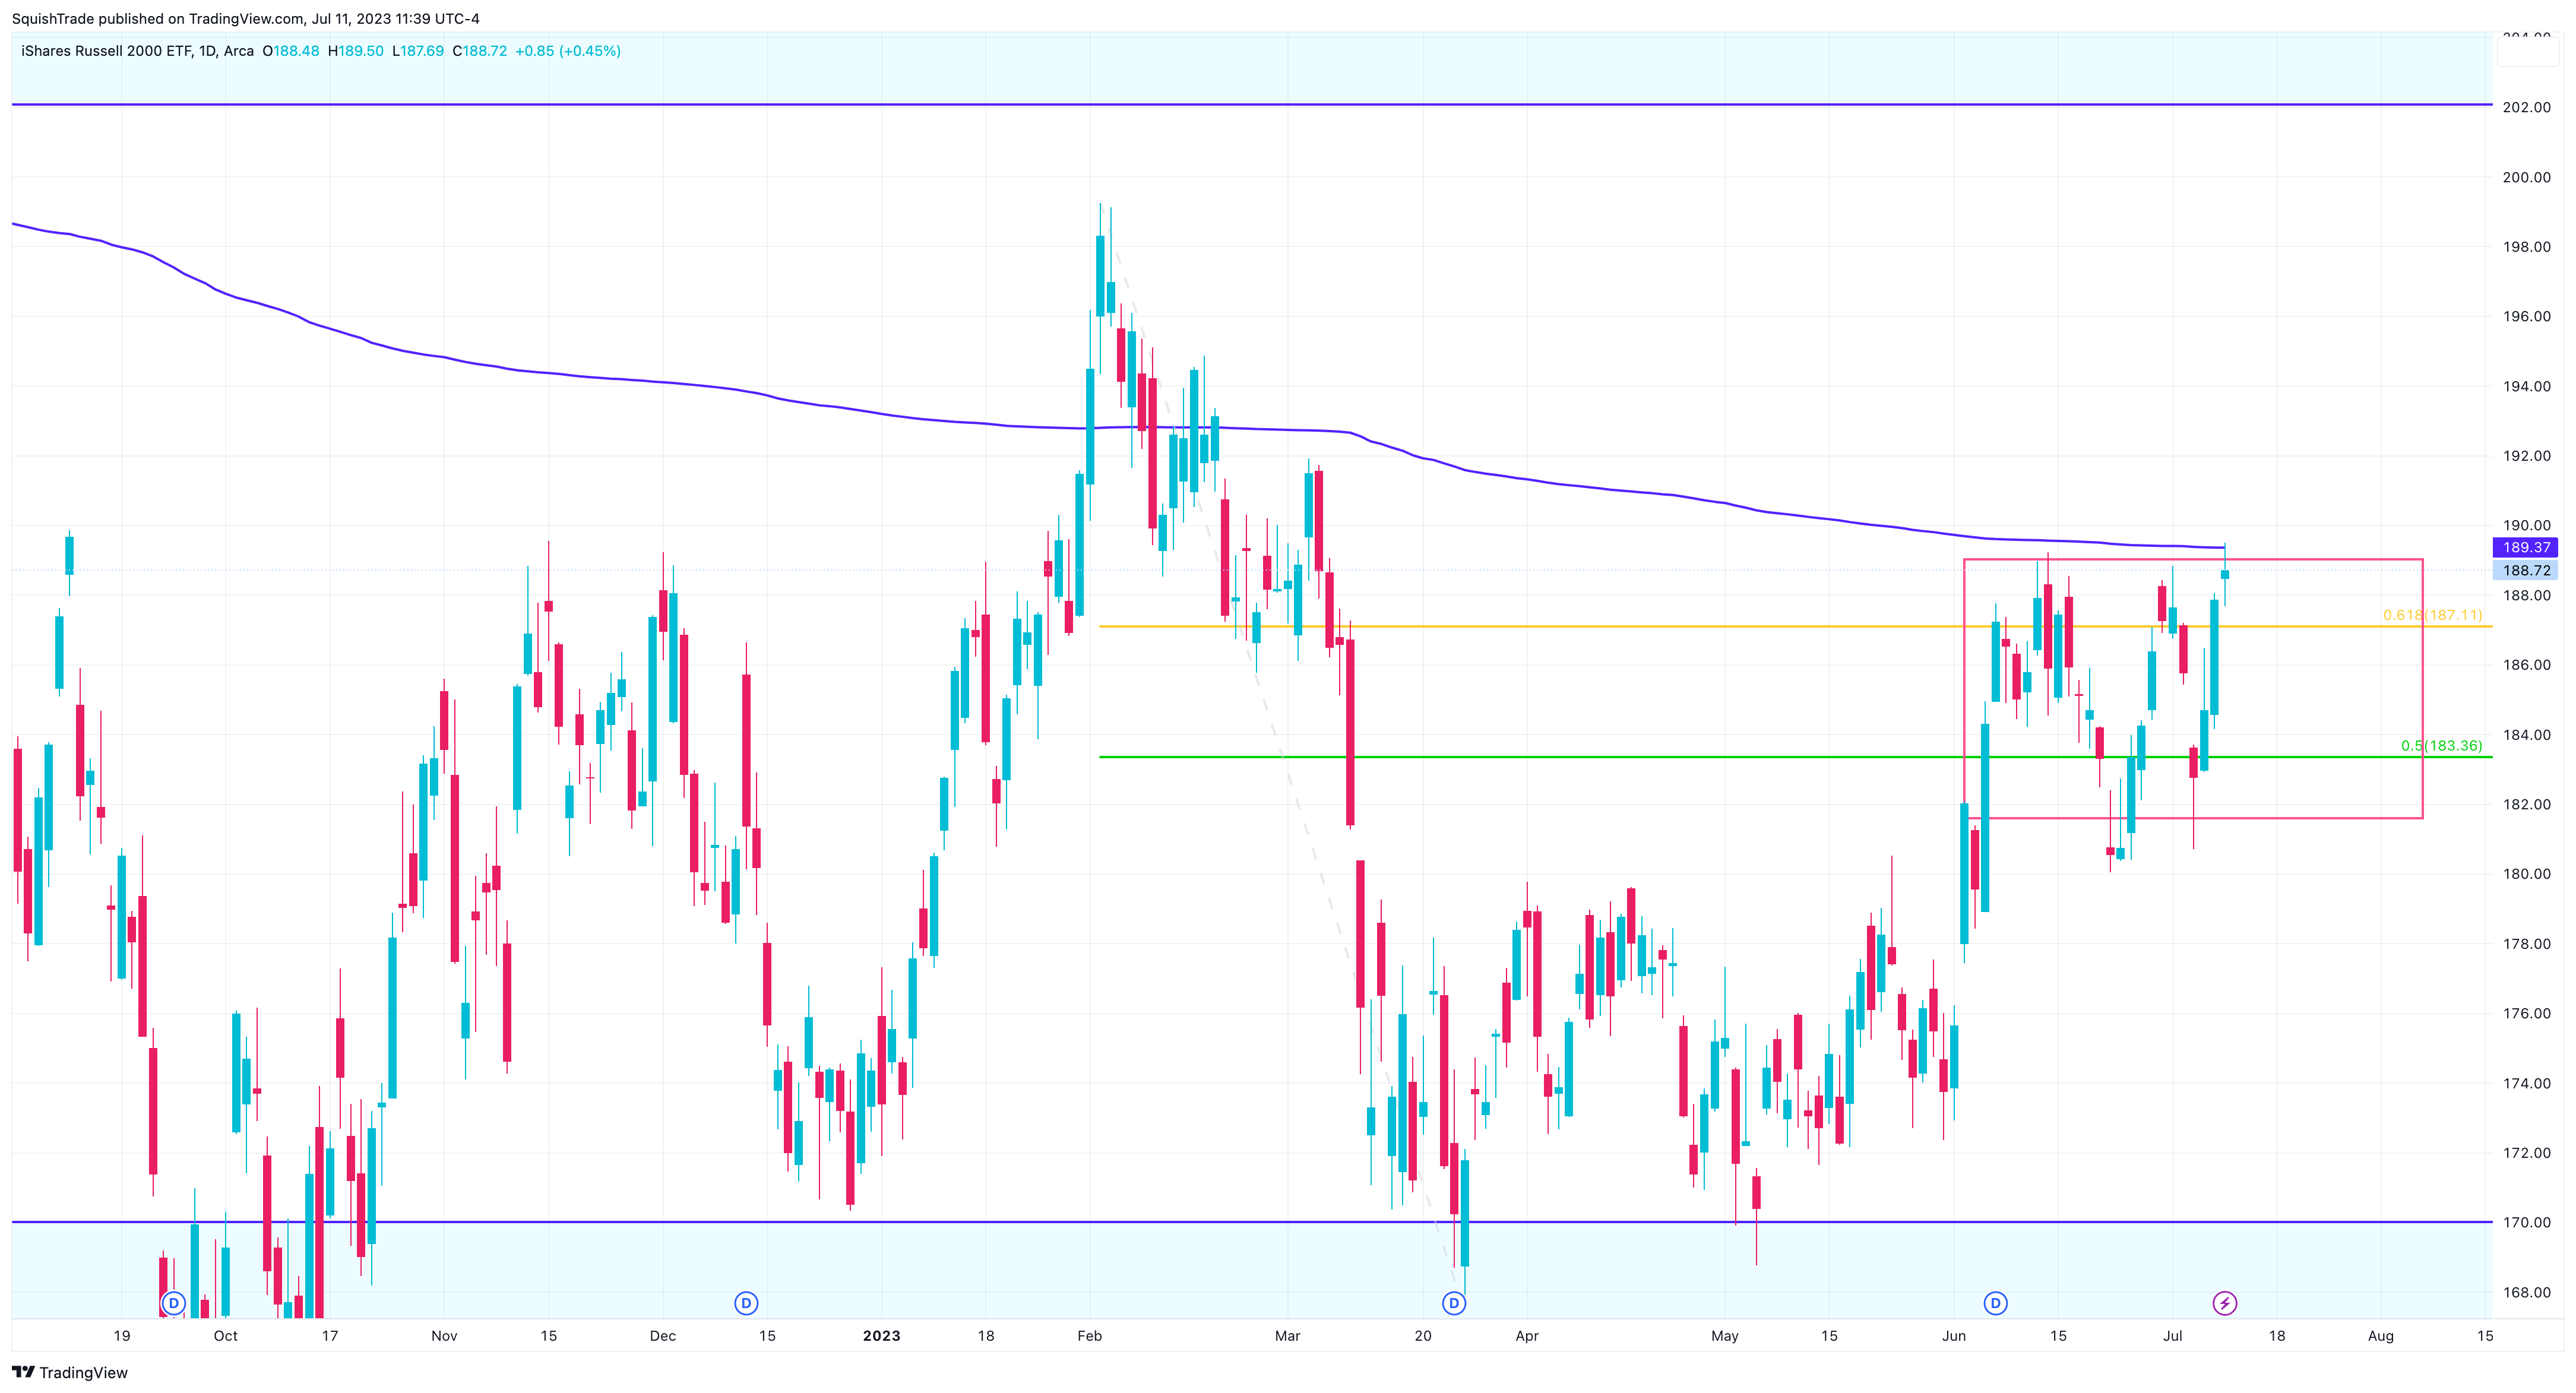Select the 0.5(183.36) Fibonacci level label
This screenshot has width=2576, height=1393.
(x=2441, y=745)
